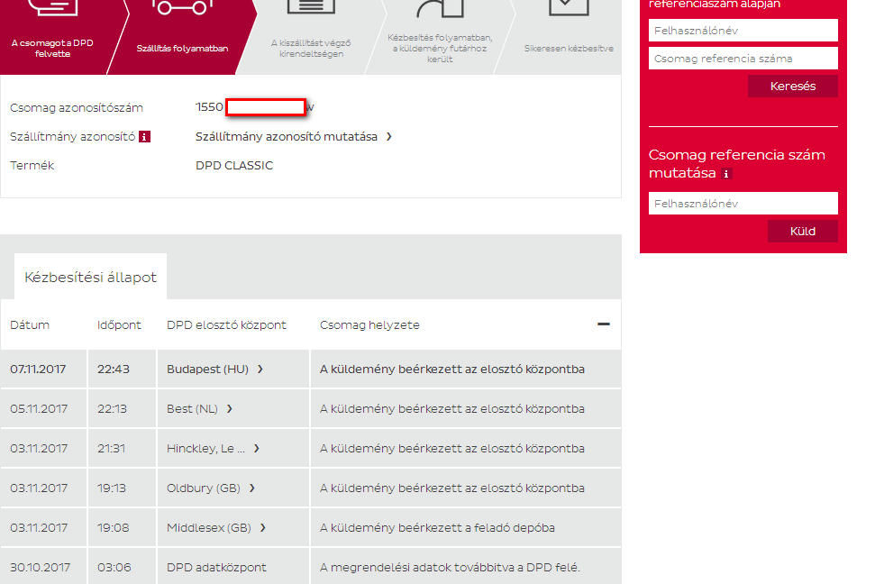This screenshot has width=875, height=584.
Task: Select the Szállítás folyamatban progress step
Action: 182,48
